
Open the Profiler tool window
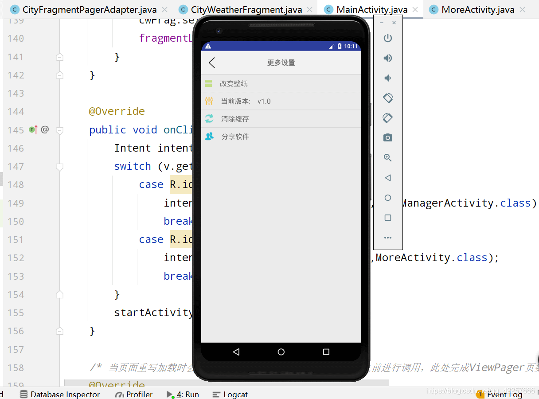click(133, 394)
